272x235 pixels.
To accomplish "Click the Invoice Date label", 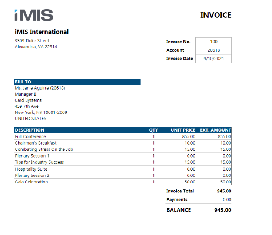I will coord(180,59).
